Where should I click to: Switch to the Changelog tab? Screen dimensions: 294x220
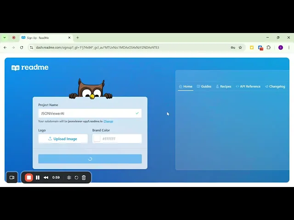pyautogui.click(x=275, y=87)
